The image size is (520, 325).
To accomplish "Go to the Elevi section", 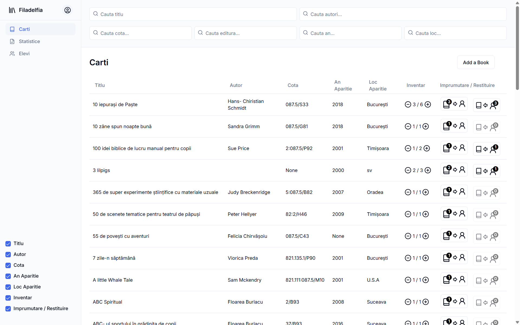I will click(x=24, y=54).
